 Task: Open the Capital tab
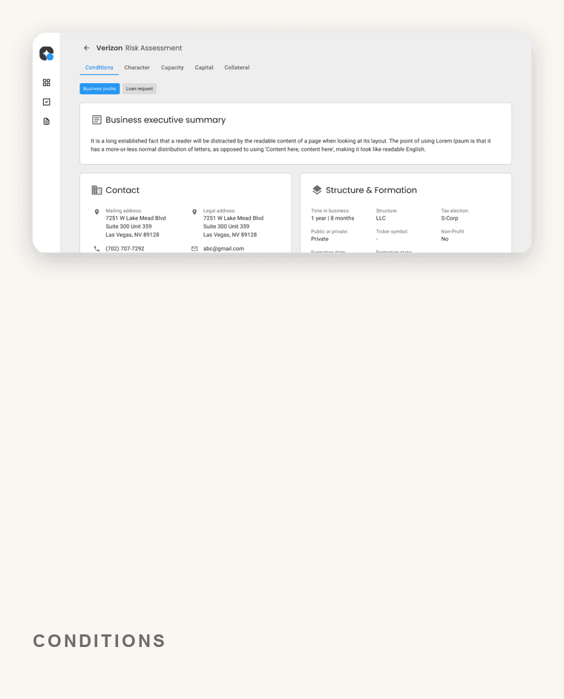(204, 68)
